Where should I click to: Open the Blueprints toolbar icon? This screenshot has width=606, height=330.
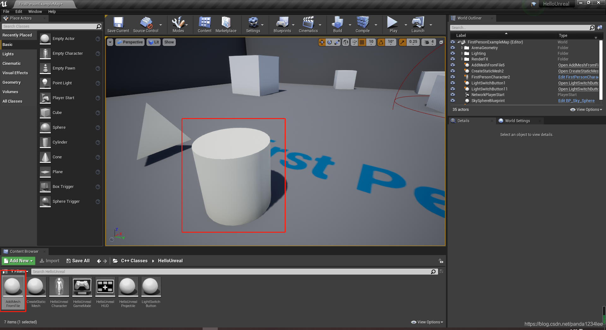tap(282, 25)
